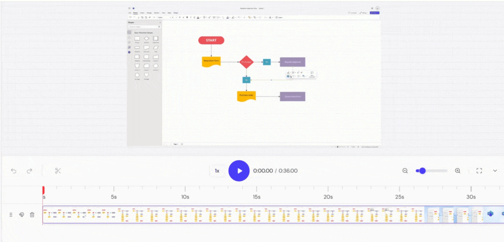Select the scissors split tool
The width and height of the screenshot is (504, 242).
58,171
